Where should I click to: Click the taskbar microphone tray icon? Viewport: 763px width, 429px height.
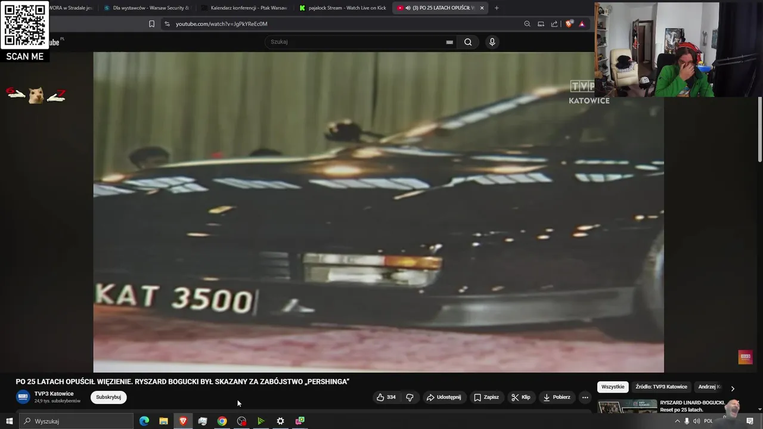(x=687, y=421)
